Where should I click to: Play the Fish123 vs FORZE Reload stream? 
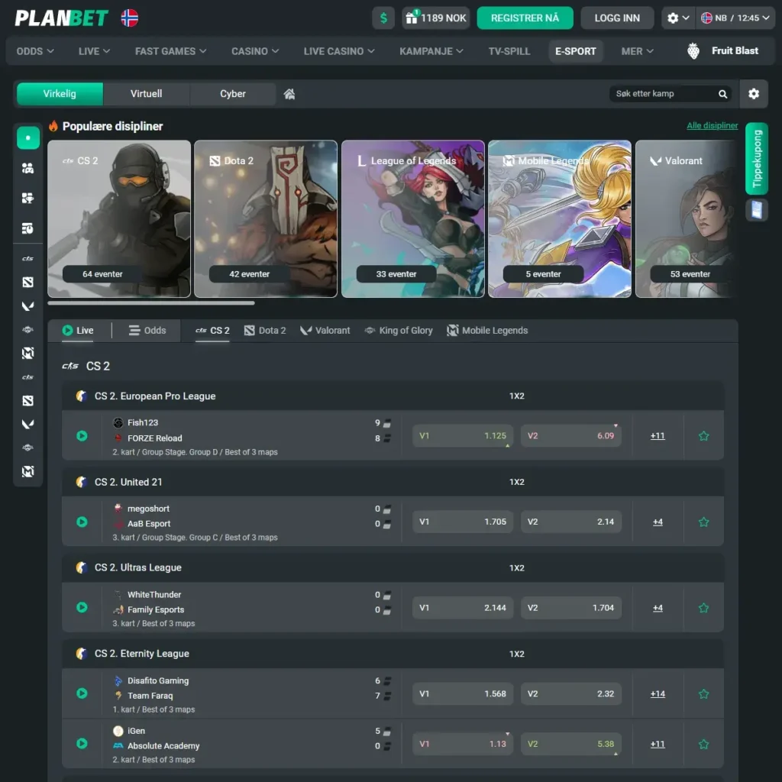[x=82, y=436]
